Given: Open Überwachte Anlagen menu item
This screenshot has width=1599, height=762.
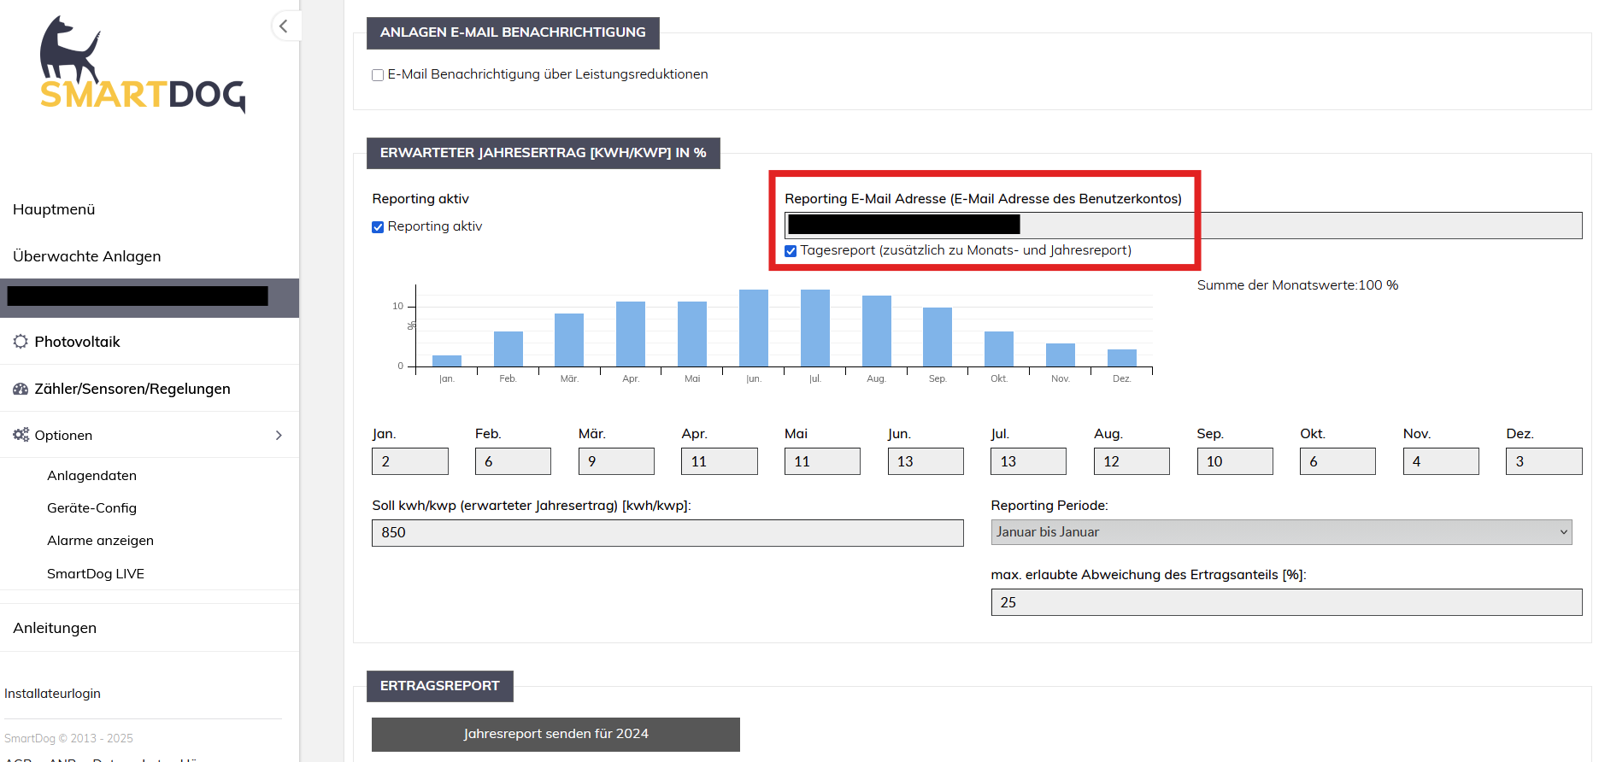Looking at the screenshot, I should point(86,256).
